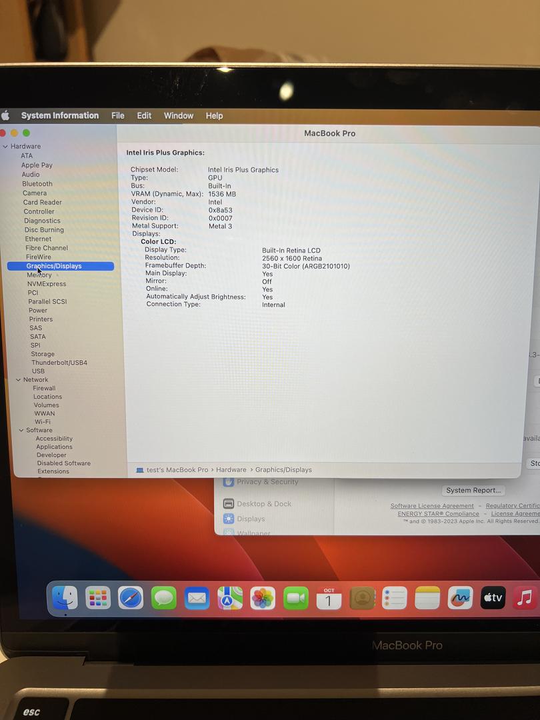540x720 pixels.
Task: Select Fibre Channel in the sidebar
Action: click(47, 248)
